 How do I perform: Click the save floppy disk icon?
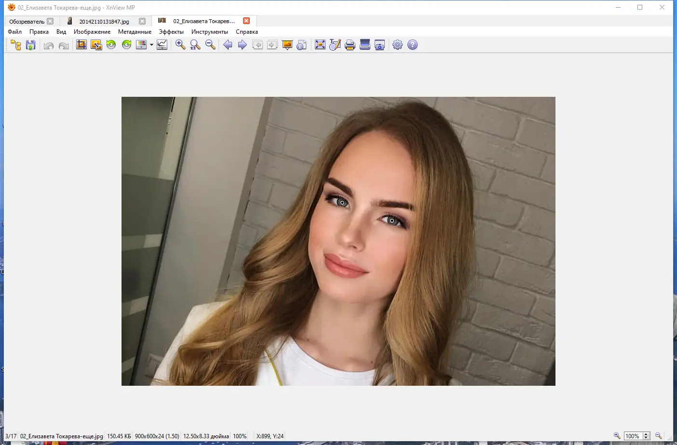coord(31,45)
